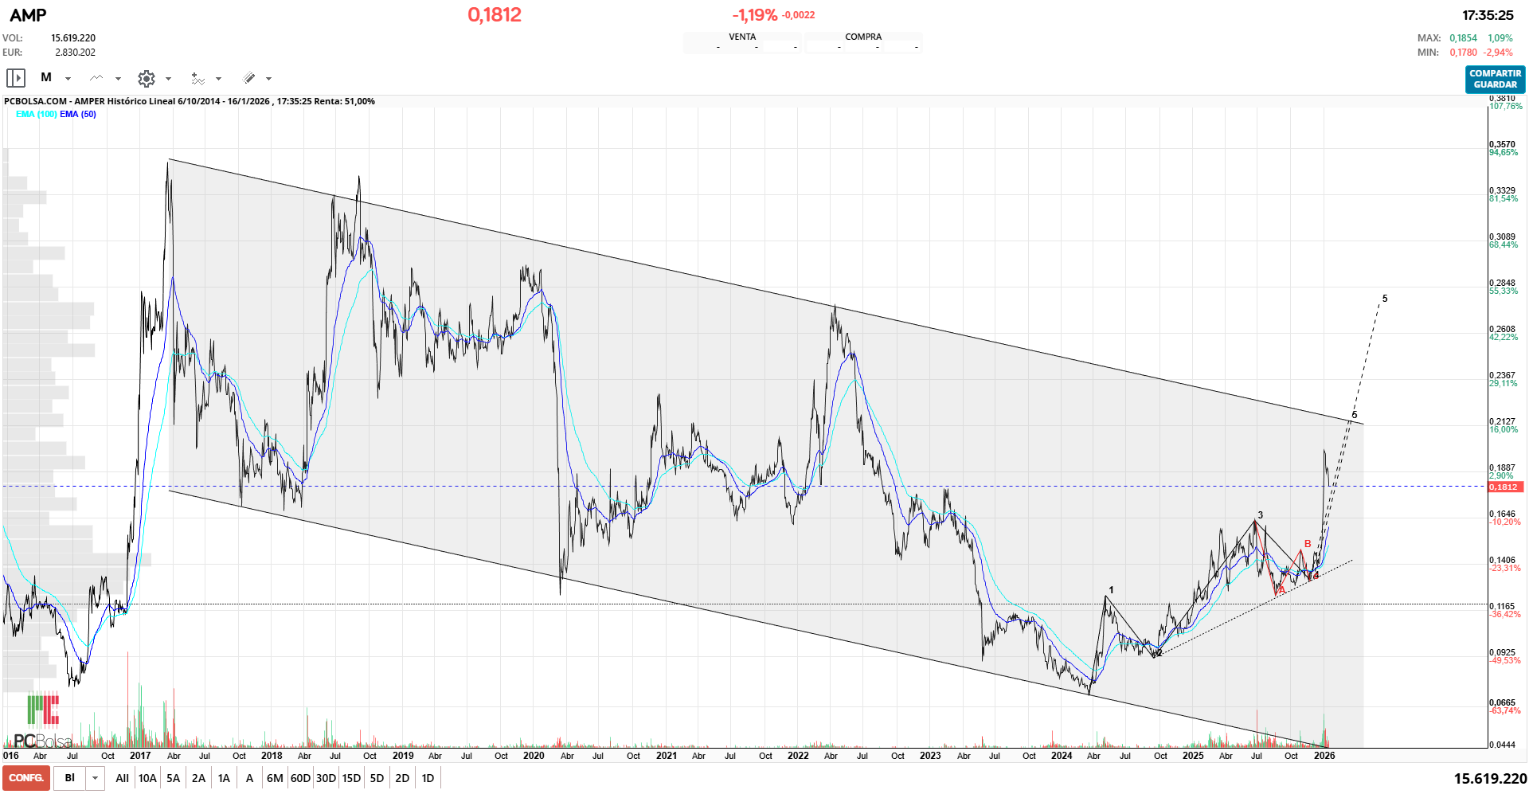
Task: Click the current price 0,1812 marker
Action: (x=1505, y=487)
